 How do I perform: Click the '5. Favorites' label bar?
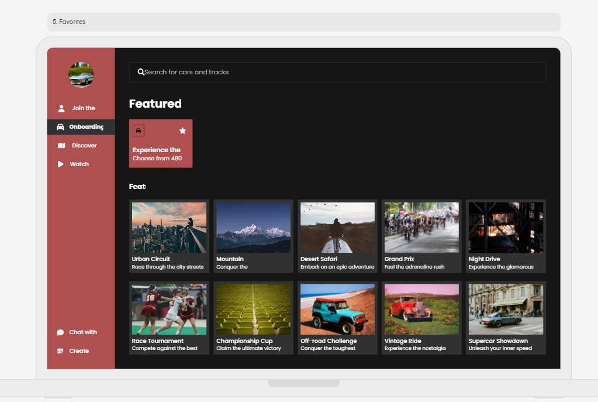304,22
